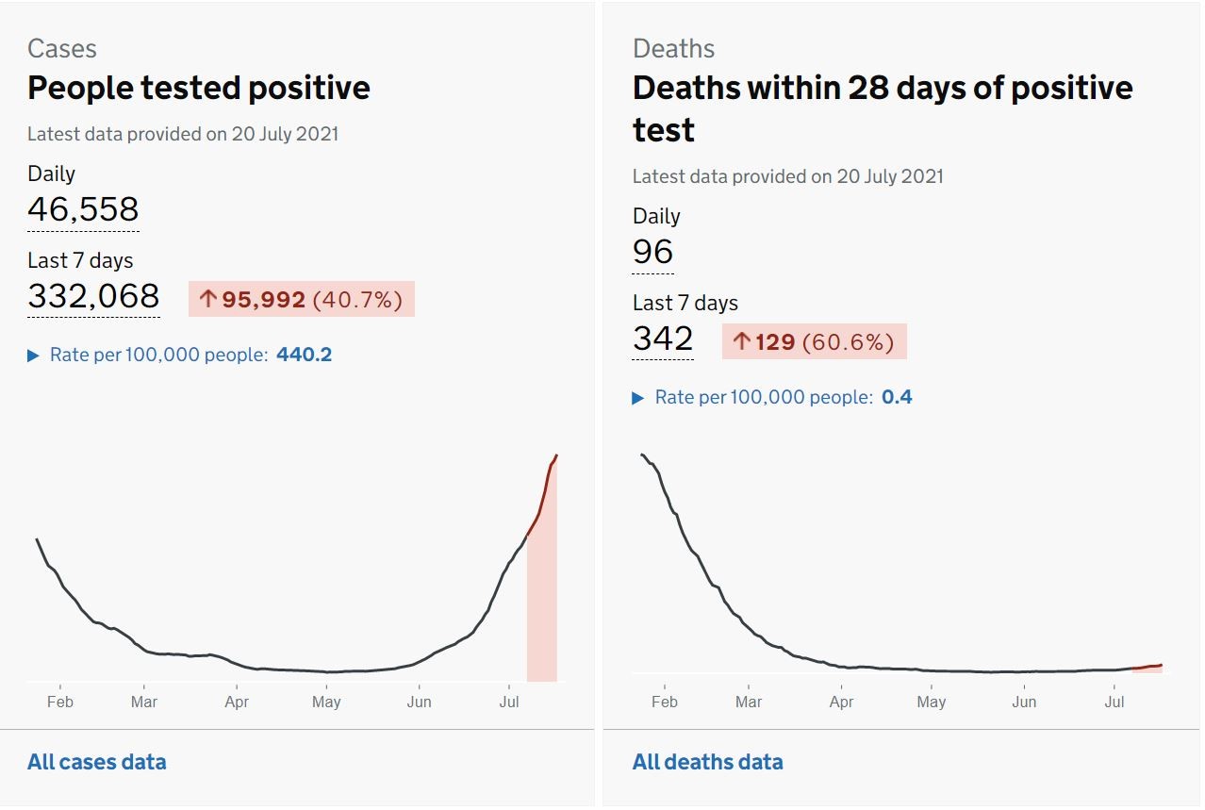This screenshot has width=1205, height=810.
Task: Open the All cases data link
Action: point(97,762)
